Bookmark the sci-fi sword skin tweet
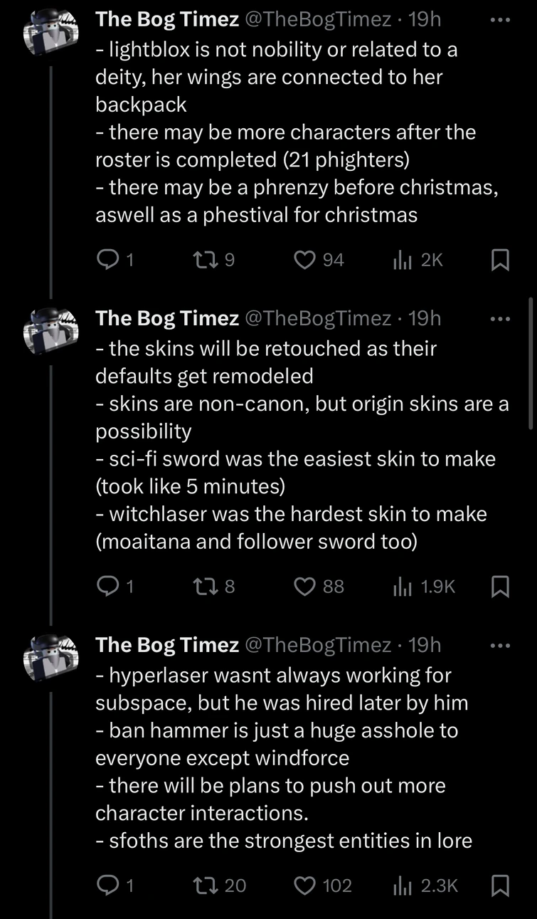The image size is (537, 919). pyautogui.click(x=500, y=586)
